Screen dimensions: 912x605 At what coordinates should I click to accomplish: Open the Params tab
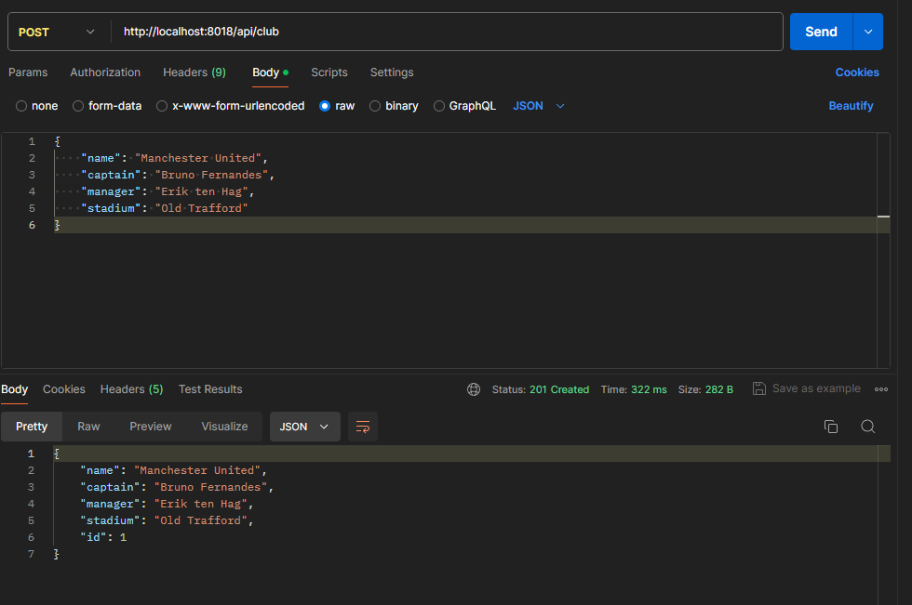[28, 72]
